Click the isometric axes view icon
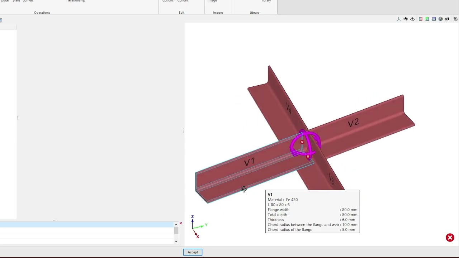The width and height of the screenshot is (459, 258). 399,19
